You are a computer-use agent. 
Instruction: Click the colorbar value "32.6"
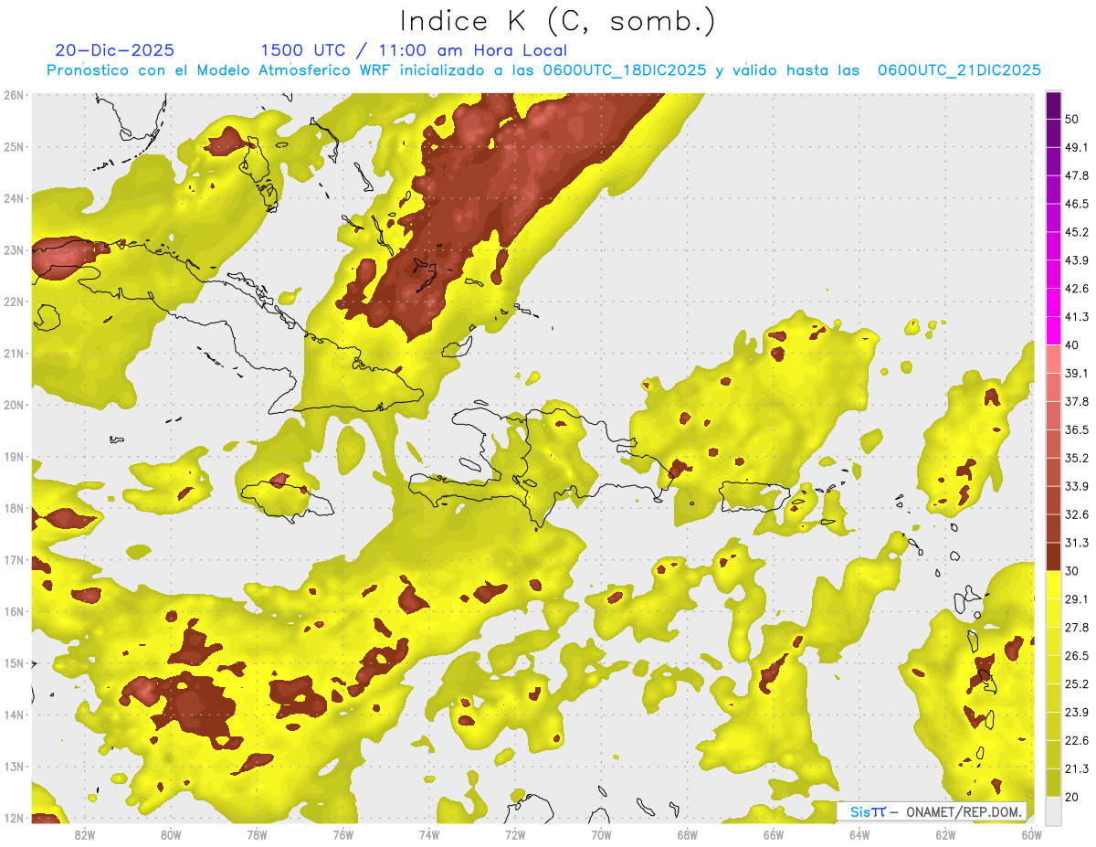click(1077, 514)
